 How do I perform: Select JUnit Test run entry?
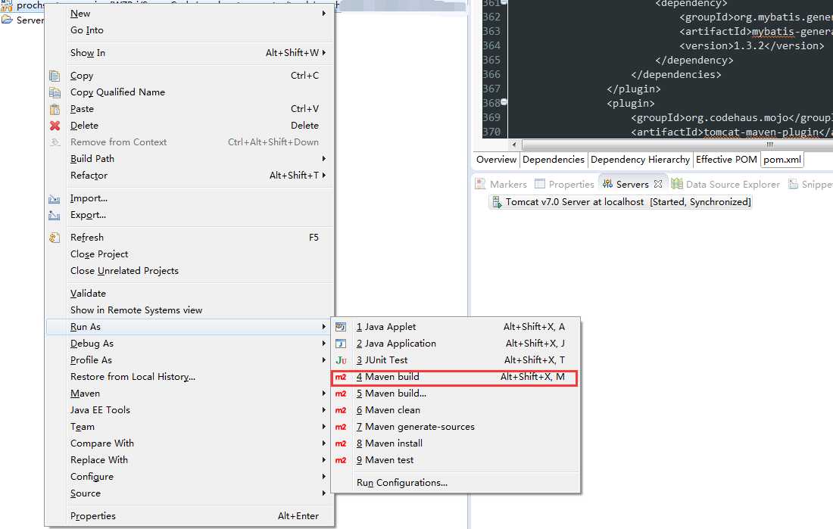[455, 360]
